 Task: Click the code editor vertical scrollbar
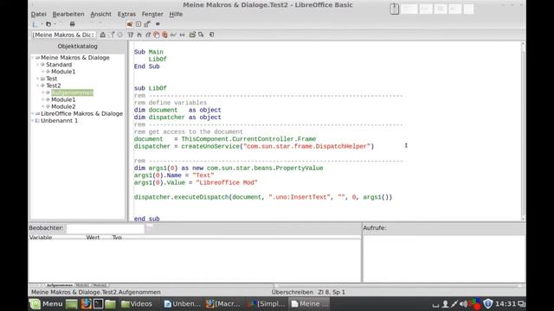pos(523,131)
